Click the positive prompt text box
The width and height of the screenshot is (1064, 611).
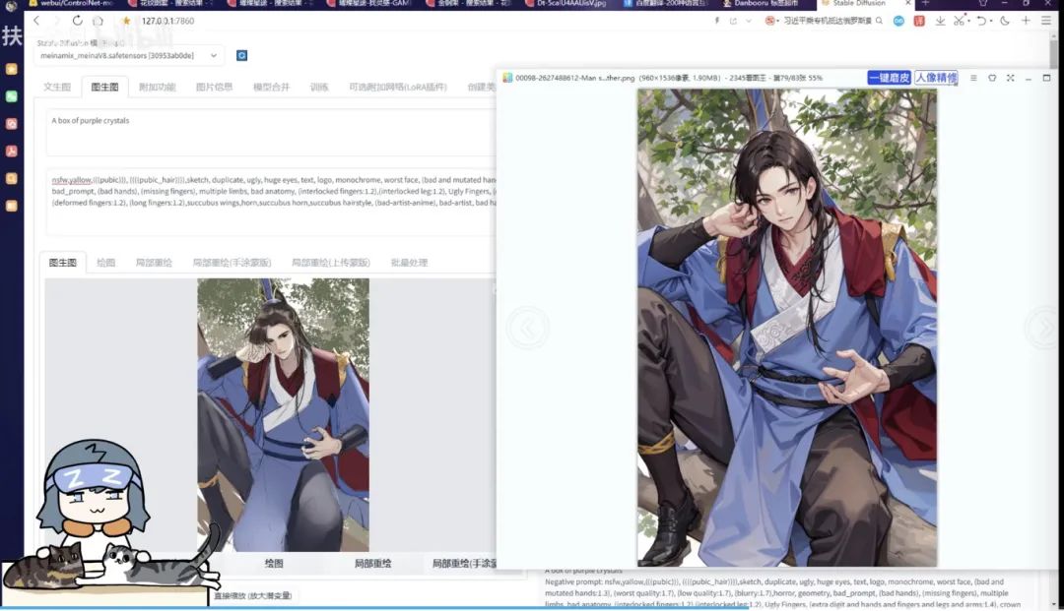pyautogui.click(x=271, y=134)
